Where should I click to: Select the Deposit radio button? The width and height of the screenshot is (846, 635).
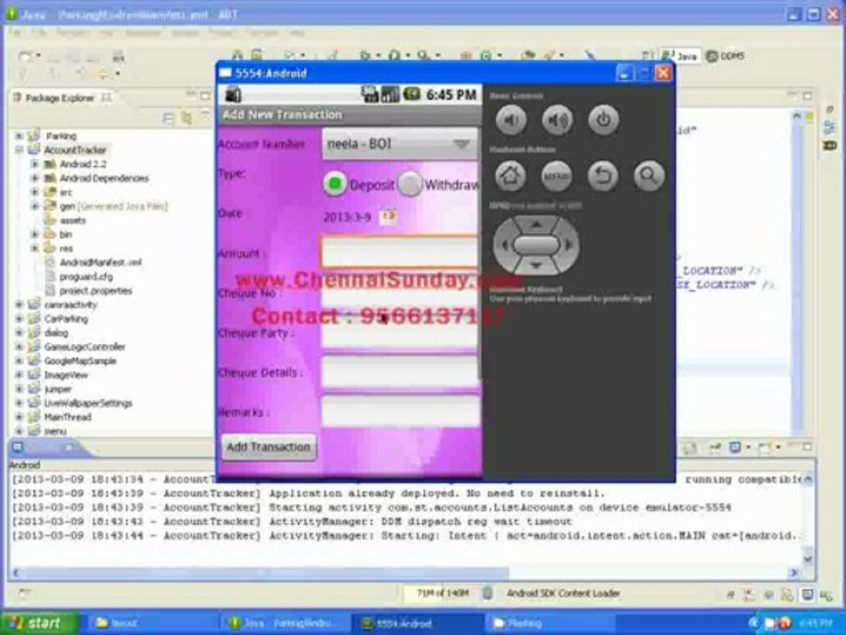[x=335, y=183]
